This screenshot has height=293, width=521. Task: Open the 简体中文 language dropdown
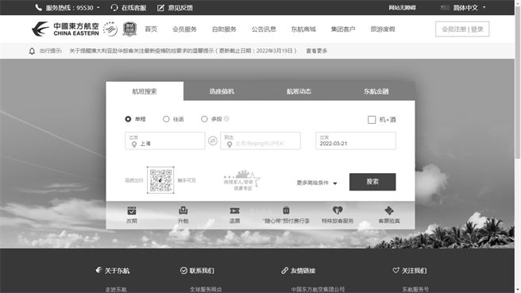click(x=463, y=8)
